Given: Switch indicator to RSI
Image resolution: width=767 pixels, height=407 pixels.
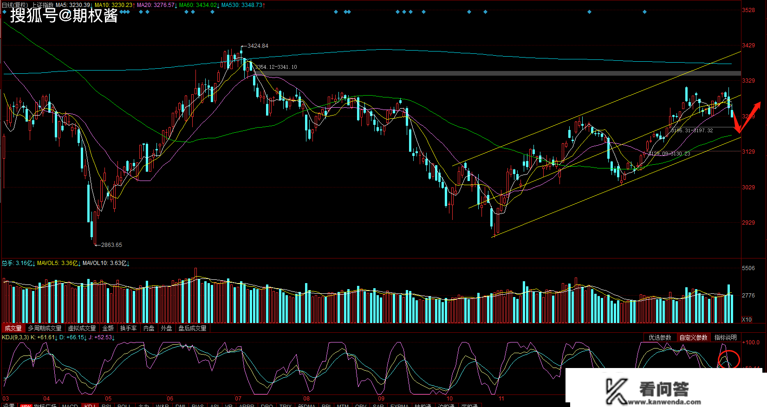Looking at the screenshot, I should [106, 405].
